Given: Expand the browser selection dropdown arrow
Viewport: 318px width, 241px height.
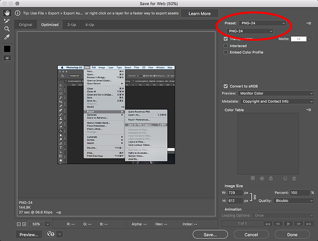Looking at the screenshot, I should point(60,234).
